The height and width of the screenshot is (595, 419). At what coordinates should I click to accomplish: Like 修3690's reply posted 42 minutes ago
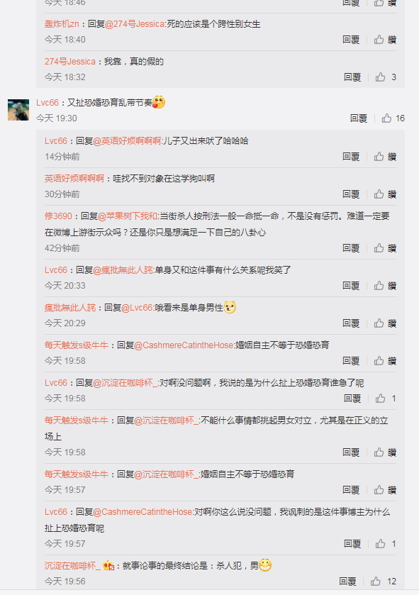click(x=385, y=248)
